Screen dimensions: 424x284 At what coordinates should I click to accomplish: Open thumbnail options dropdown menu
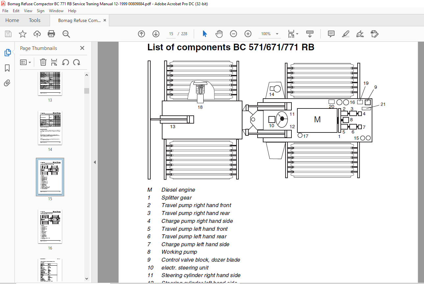(x=26, y=62)
